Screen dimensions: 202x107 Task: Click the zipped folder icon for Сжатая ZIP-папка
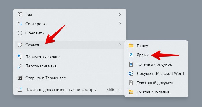pos(131,92)
